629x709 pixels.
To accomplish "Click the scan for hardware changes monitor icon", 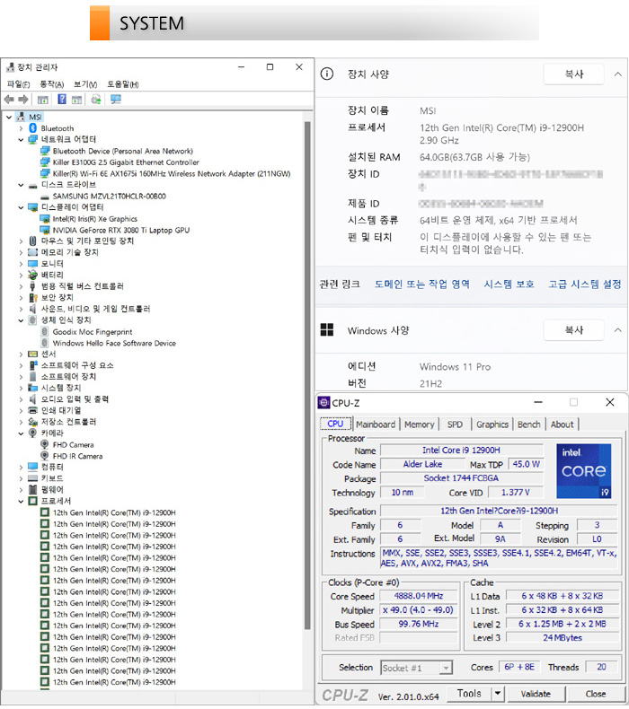I will point(116,99).
